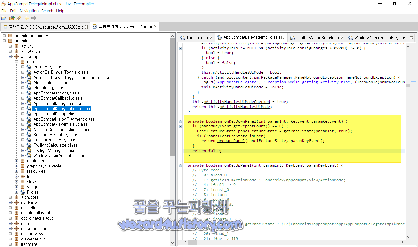Close the COOV_source_from_JADX.zip tab
The height and width of the screenshot is (247, 418).
(86, 27)
